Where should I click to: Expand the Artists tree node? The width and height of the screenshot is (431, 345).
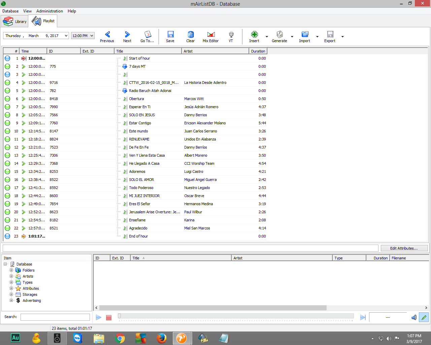(x=11, y=276)
